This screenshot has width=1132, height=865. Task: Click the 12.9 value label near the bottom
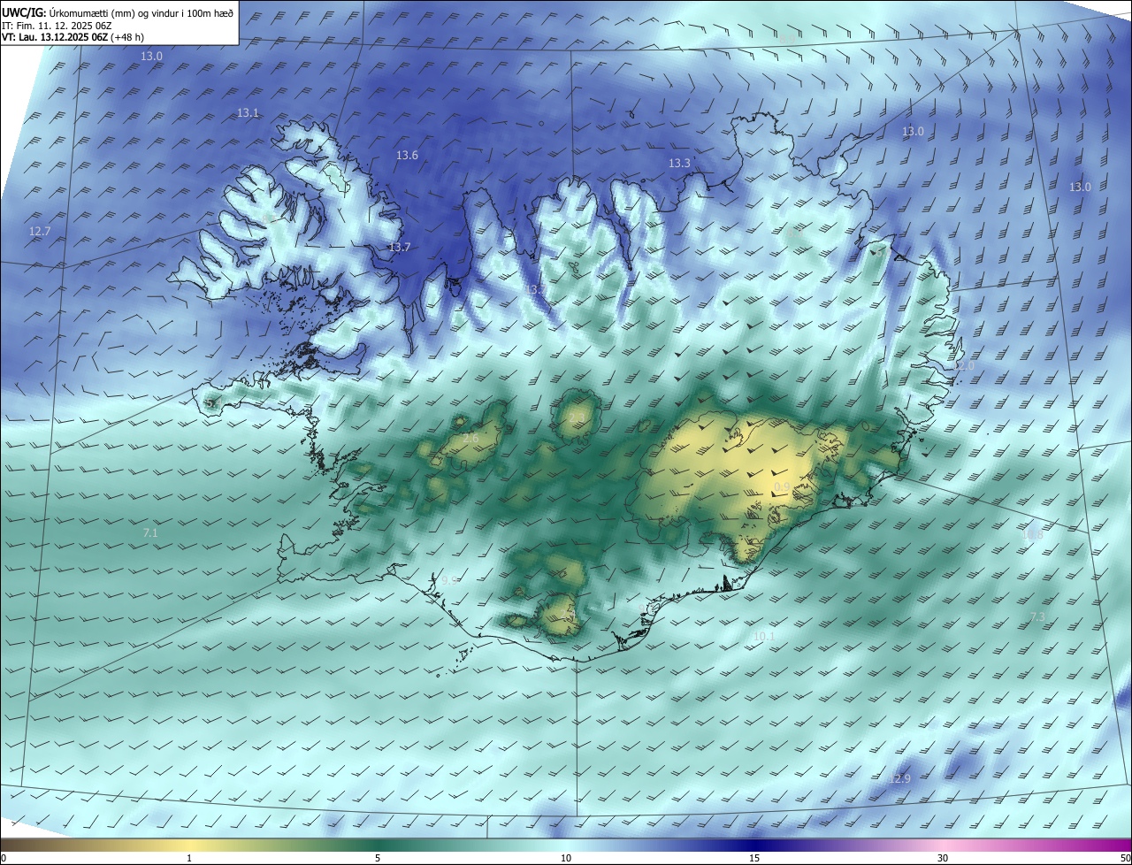tap(899, 779)
